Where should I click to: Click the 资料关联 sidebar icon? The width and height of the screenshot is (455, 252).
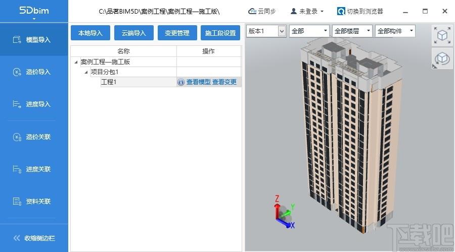click(x=17, y=202)
